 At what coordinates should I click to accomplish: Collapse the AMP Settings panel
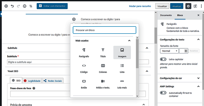(198, 86)
